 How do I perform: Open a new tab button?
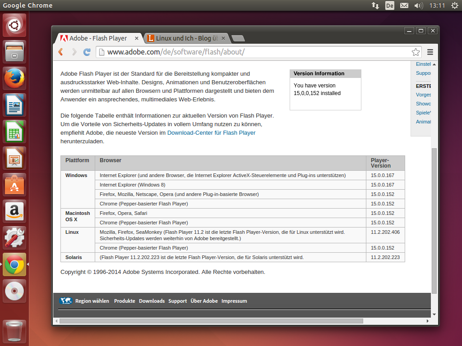point(238,38)
